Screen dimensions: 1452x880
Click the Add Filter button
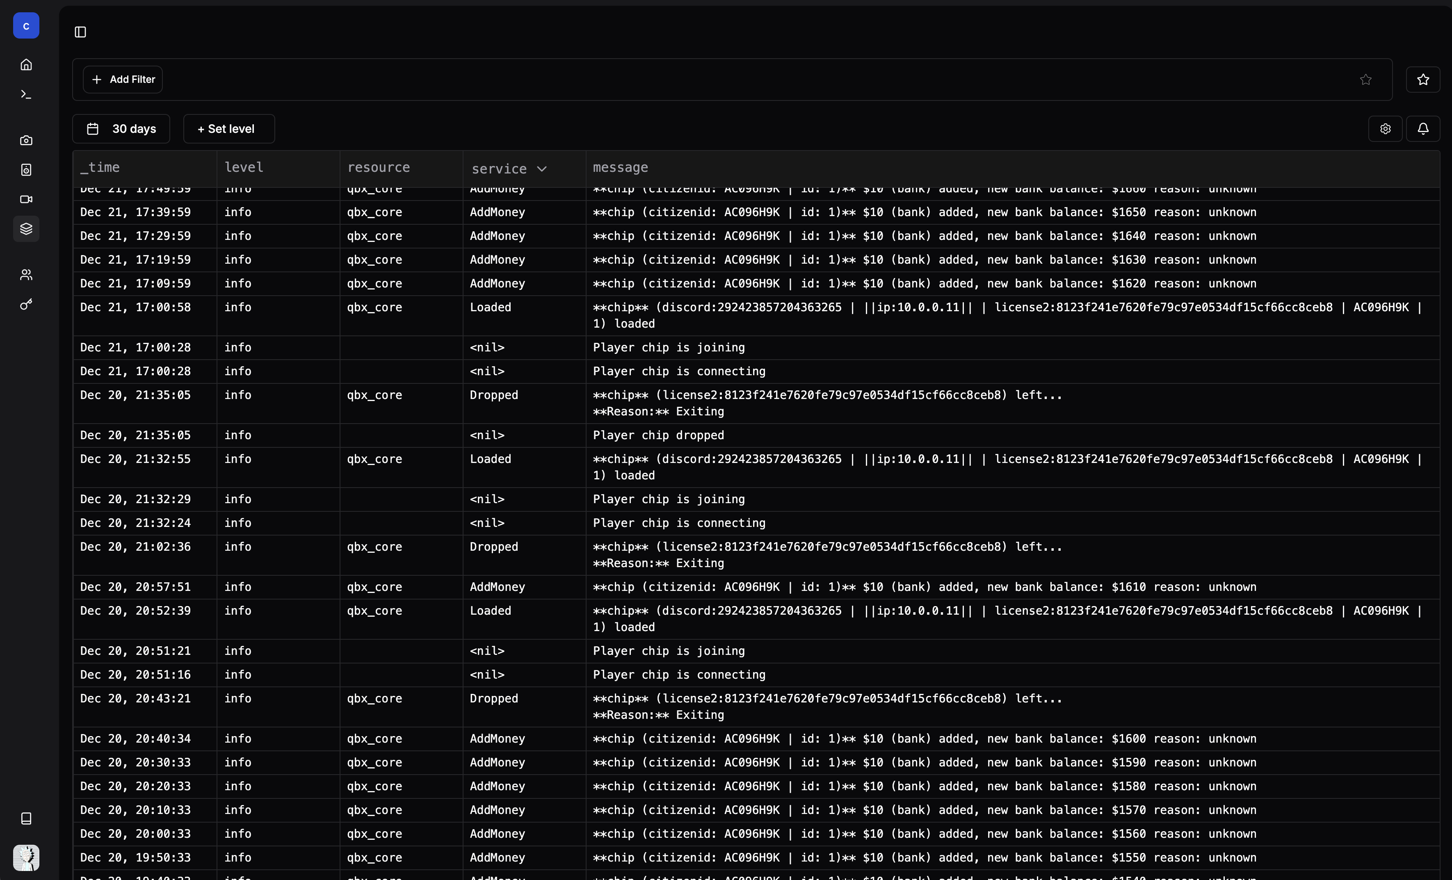123,80
